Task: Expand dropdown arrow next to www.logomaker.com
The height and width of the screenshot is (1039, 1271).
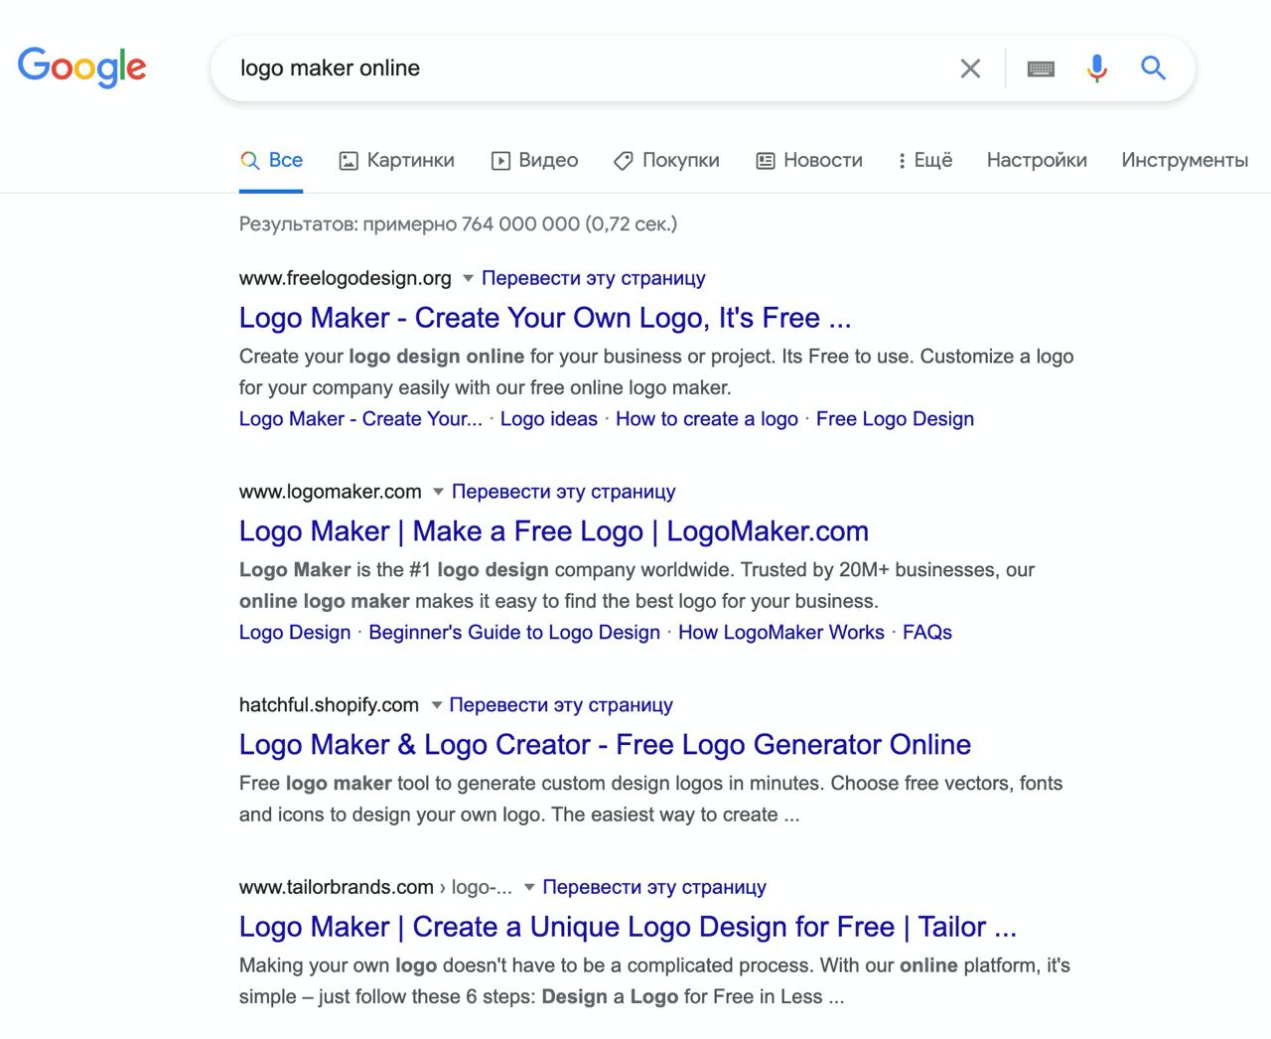Action: pyautogui.click(x=438, y=492)
